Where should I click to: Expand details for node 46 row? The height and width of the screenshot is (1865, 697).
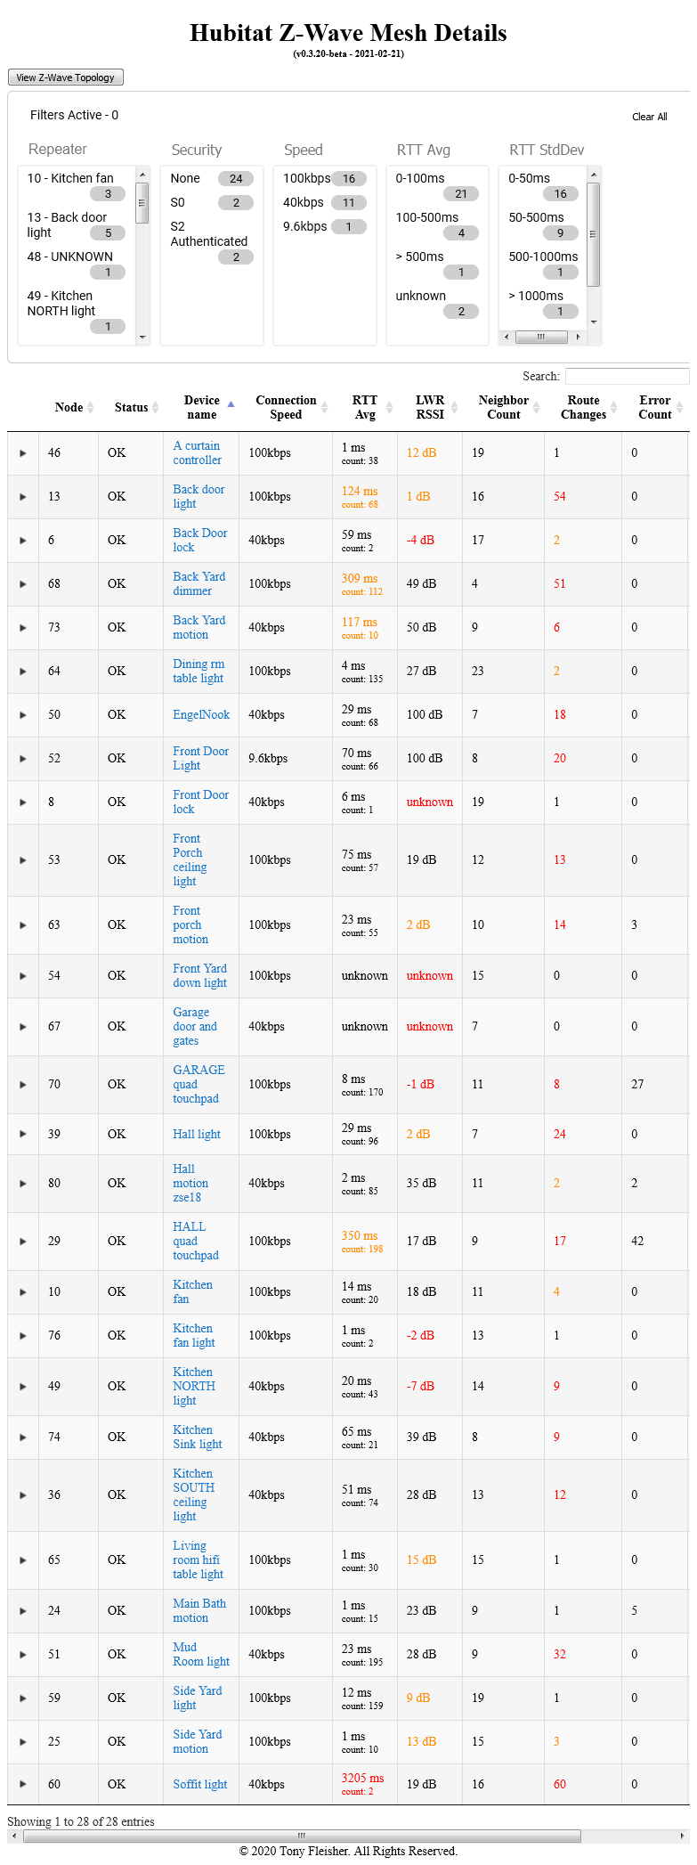click(23, 453)
